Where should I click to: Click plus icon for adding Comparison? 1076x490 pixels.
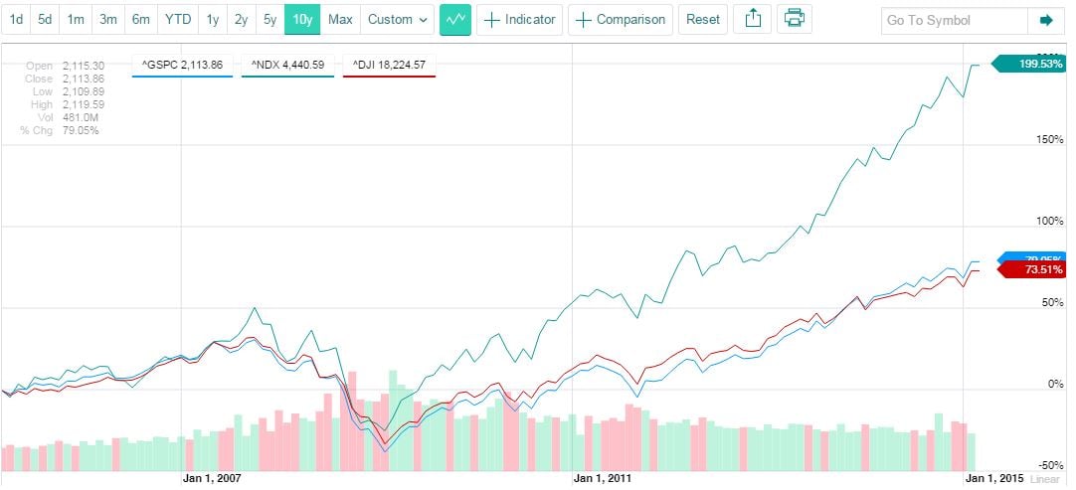pyautogui.click(x=584, y=20)
